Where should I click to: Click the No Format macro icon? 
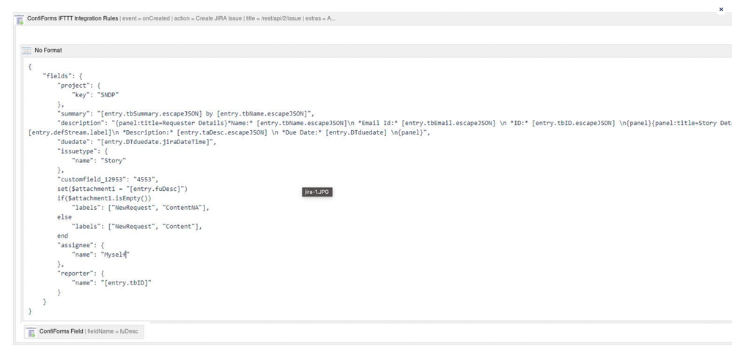pyautogui.click(x=26, y=50)
